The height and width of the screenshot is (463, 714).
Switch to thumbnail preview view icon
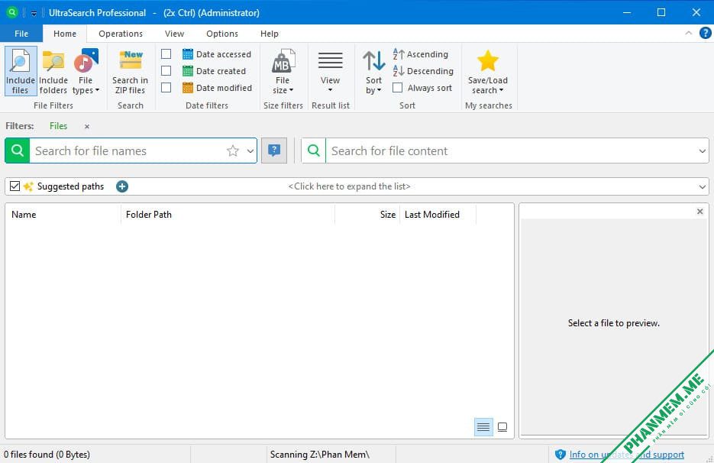pos(502,427)
